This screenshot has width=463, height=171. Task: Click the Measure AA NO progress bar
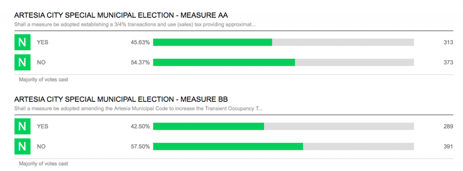pyautogui.click(x=283, y=62)
